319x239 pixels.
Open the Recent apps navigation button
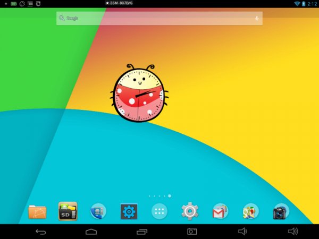click(142, 232)
